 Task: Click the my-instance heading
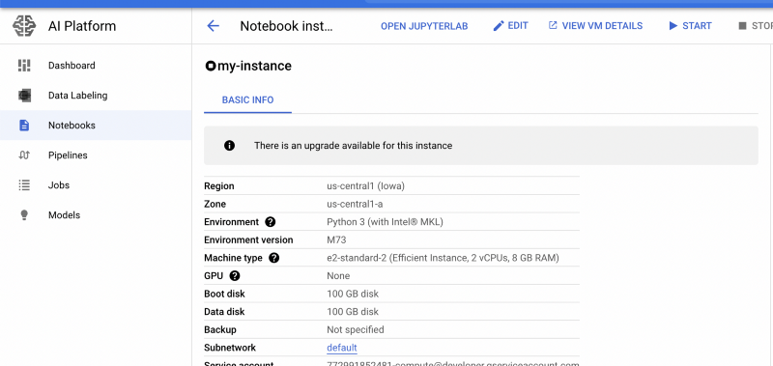(254, 66)
